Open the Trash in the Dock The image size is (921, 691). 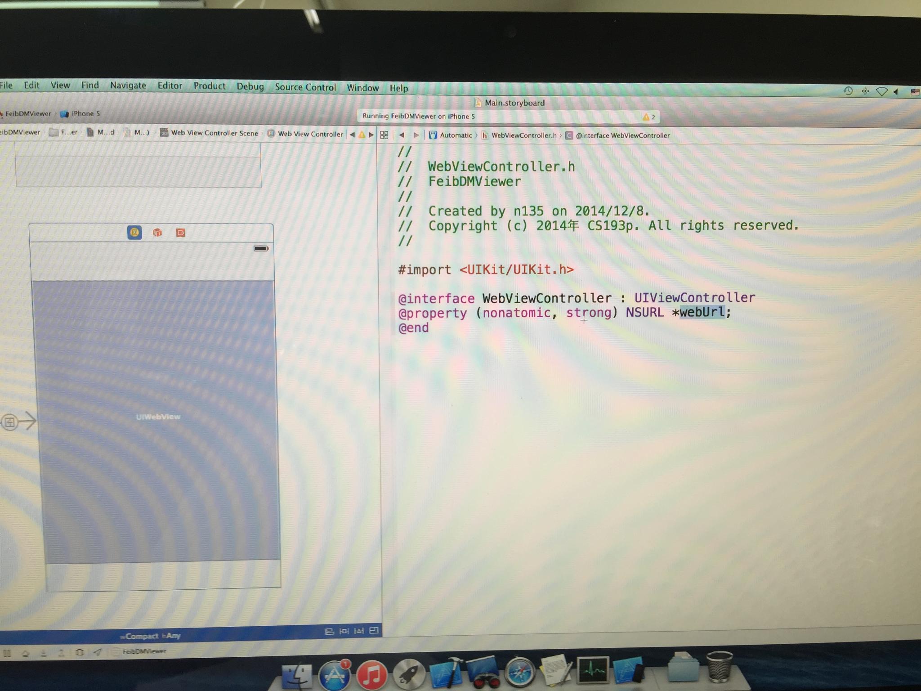(720, 668)
